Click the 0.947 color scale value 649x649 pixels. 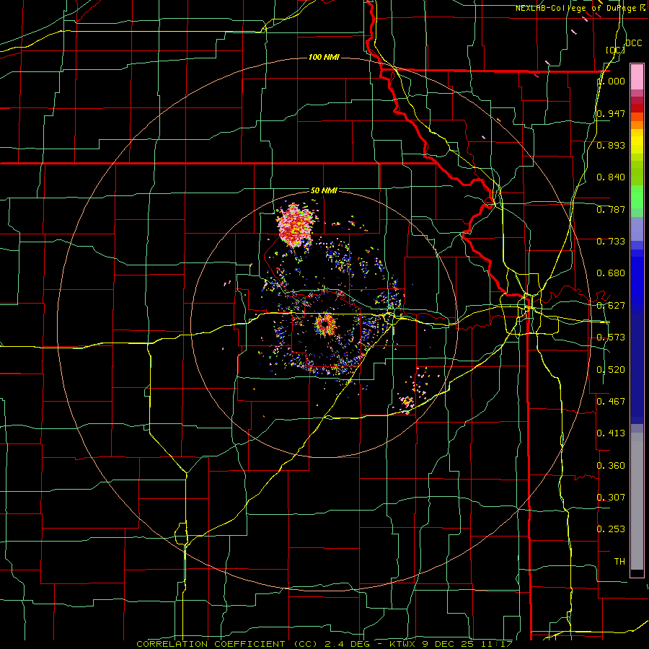click(x=611, y=113)
